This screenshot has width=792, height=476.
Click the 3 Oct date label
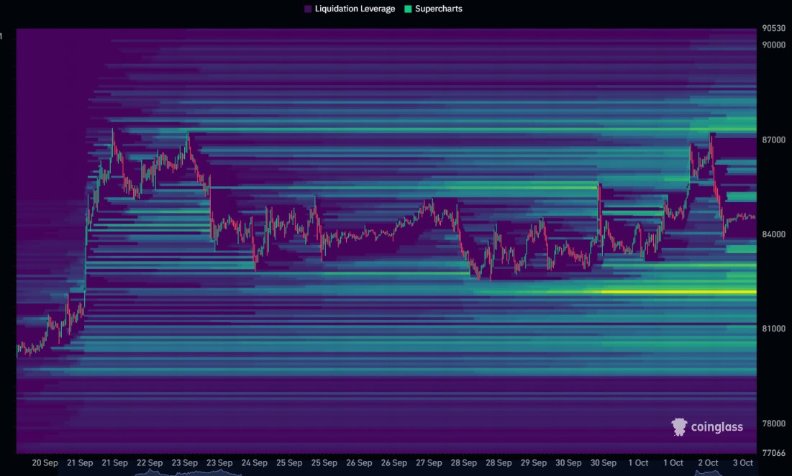pos(743,463)
